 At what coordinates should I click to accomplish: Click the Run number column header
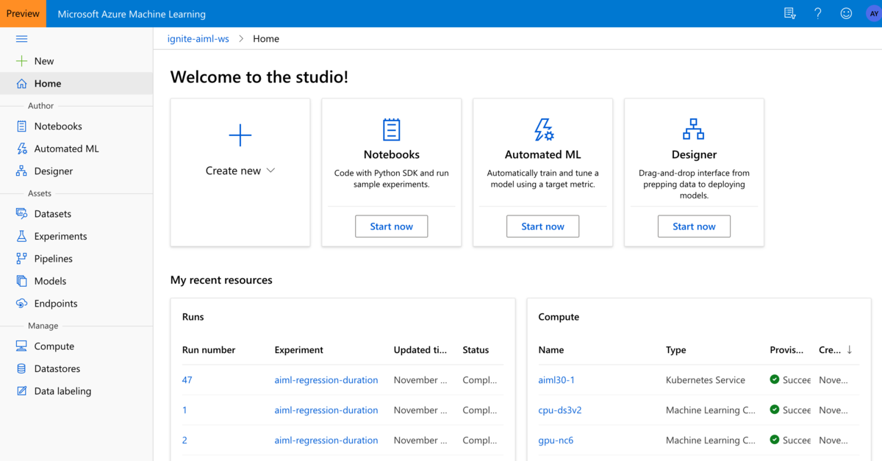209,350
